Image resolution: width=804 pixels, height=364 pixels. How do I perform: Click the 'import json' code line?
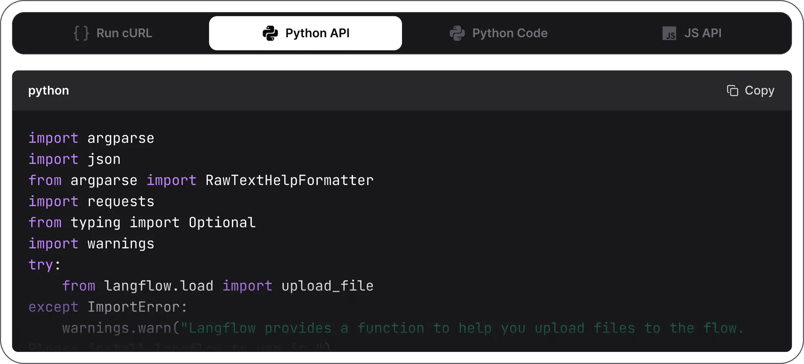(x=75, y=159)
